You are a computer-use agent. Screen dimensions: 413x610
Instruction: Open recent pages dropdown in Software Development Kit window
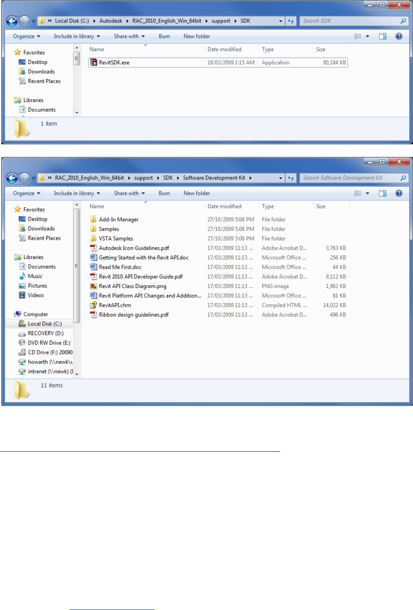[x=33, y=178]
